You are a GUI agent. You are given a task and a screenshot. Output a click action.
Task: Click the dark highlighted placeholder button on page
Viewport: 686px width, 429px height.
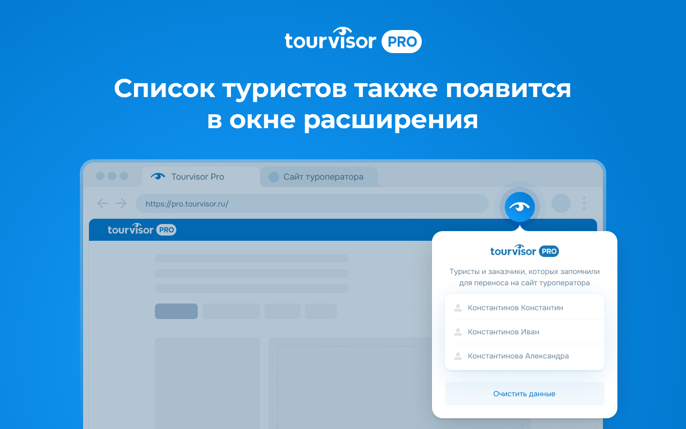click(x=176, y=311)
